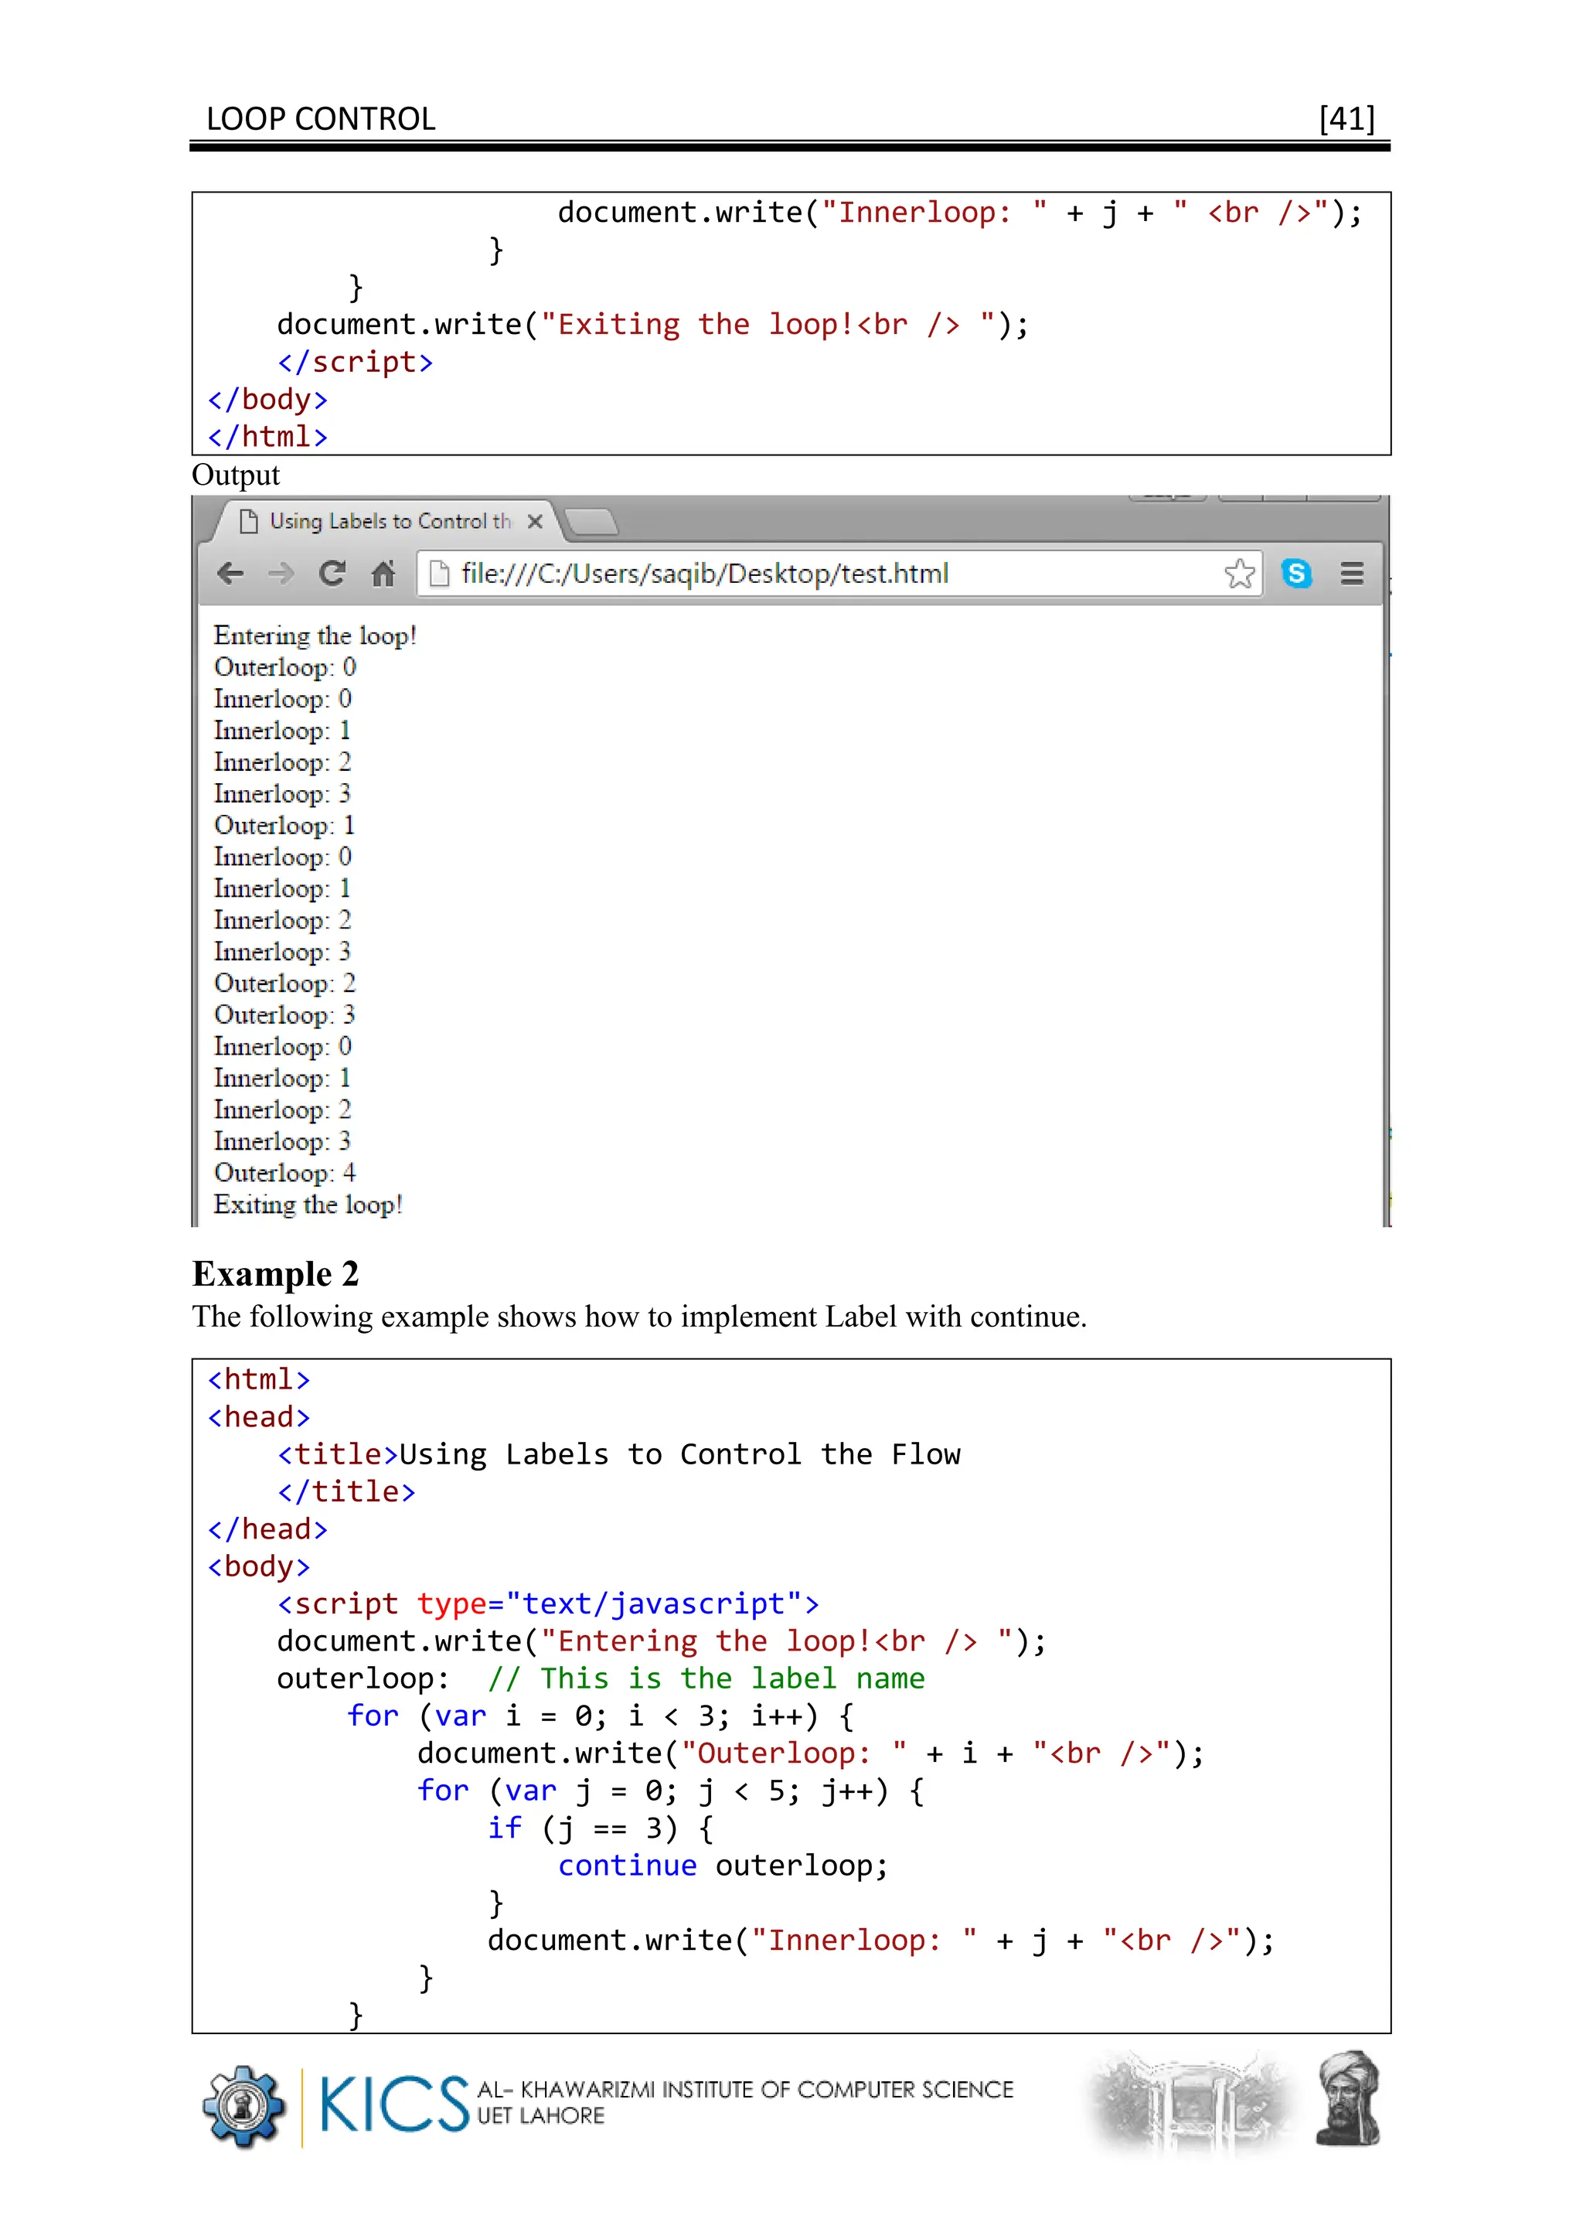1583x2239 pixels.
Task: Open the Chrome hamburger menu
Action: [x=1351, y=574]
